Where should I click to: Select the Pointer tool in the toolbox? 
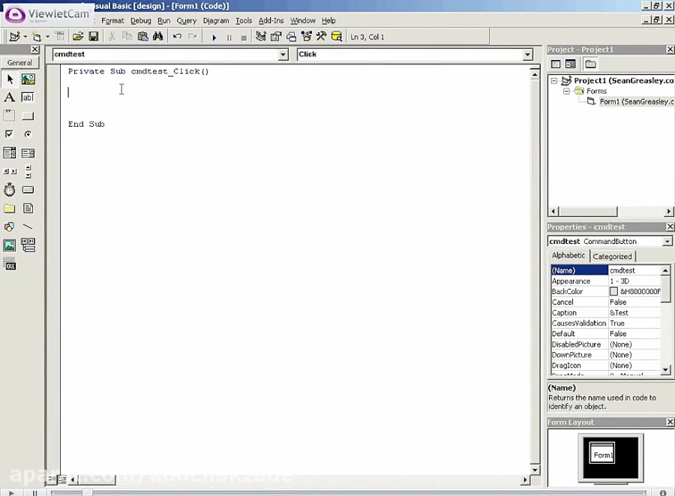click(x=10, y=79)
